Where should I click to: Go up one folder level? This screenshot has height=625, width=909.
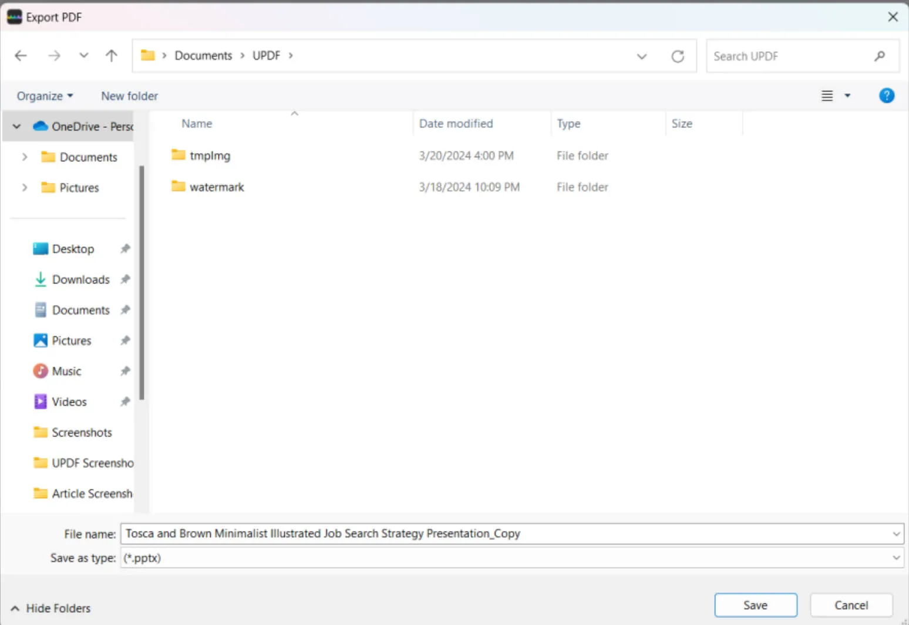pos(111,56)
